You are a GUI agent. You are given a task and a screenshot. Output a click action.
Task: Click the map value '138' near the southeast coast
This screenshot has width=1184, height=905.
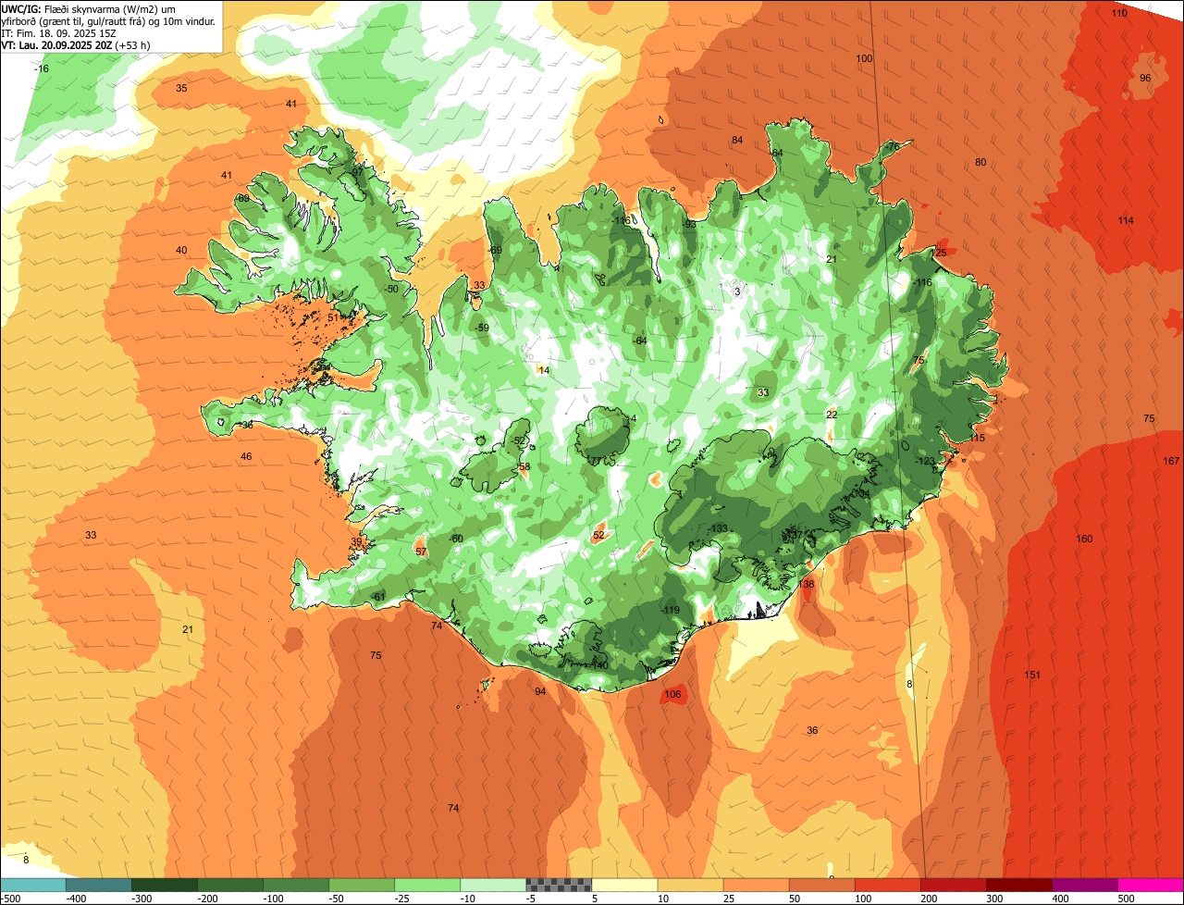pos(807,584)
